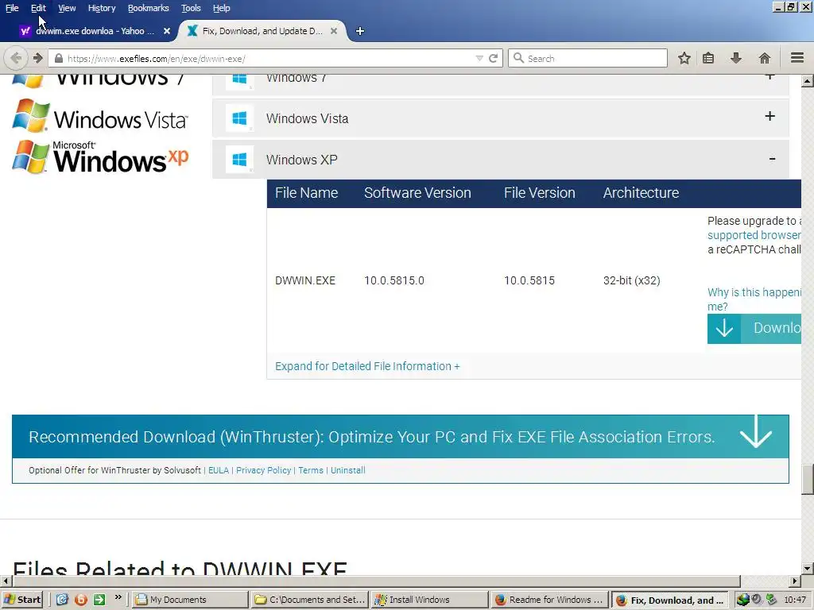The width and height of the screenshot is (814, 610).
Task: Click the scroll down arrow
Action: [x=808, y=569]
